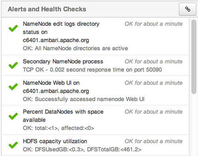
Task: Open NameNode Web UI alert title
Action: point(56,87)
